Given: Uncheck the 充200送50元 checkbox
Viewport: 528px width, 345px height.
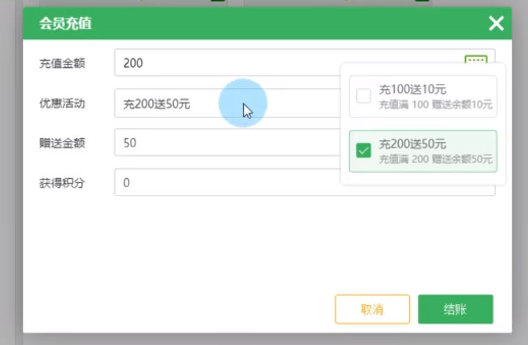Looking at the screenshot, I should pos(363,150).
